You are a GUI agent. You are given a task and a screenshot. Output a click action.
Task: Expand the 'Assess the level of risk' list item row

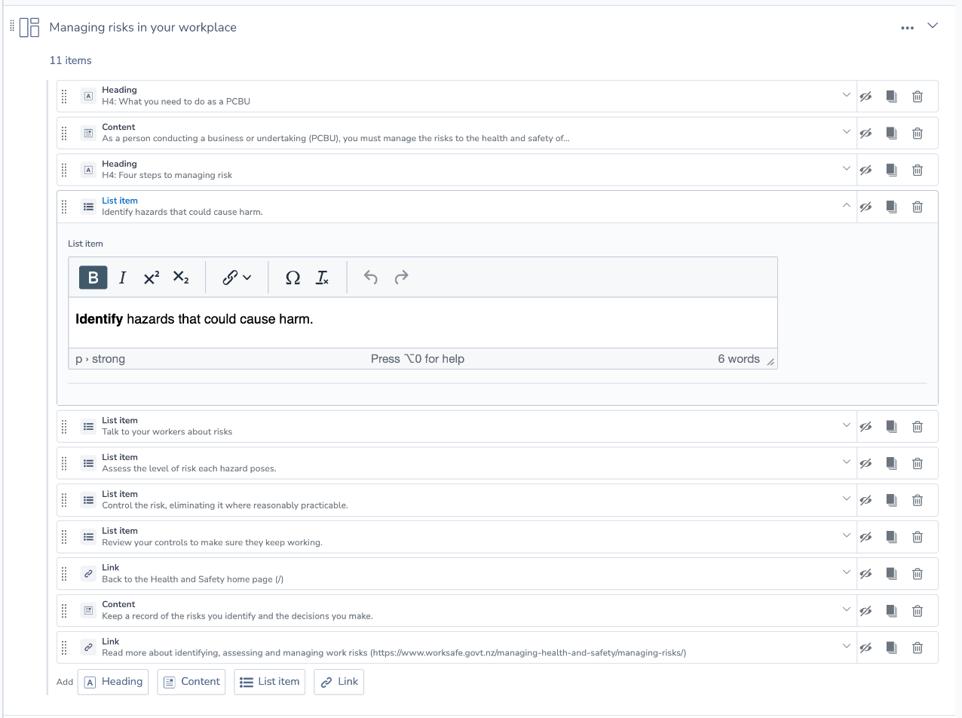846,462
